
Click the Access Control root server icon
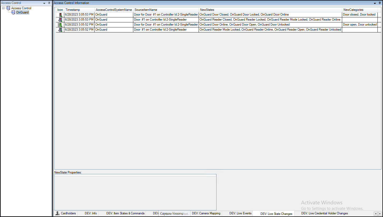tap(8, 8)
